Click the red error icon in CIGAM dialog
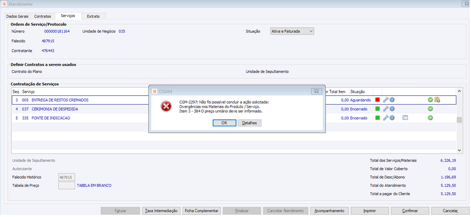 (166, 106)
